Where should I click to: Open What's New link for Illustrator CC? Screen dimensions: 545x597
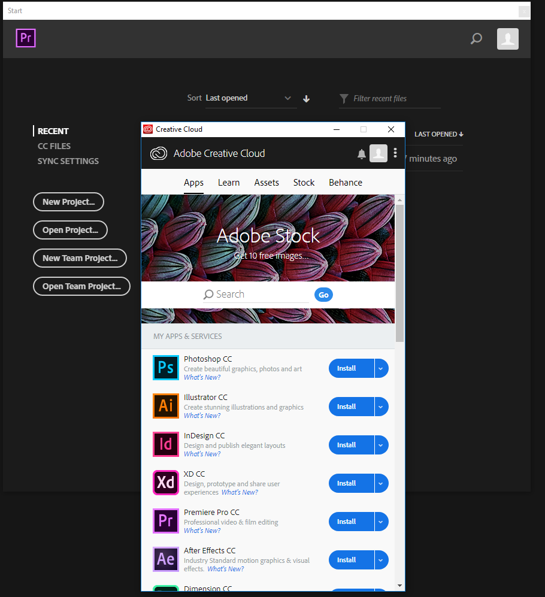point(202,416)
